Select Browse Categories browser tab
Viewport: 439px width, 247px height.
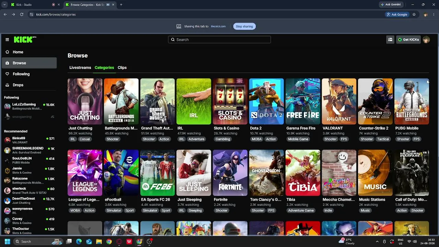[89, 5]
